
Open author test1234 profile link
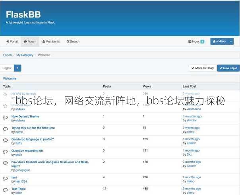pyautogui.click(x=21, y=181)
